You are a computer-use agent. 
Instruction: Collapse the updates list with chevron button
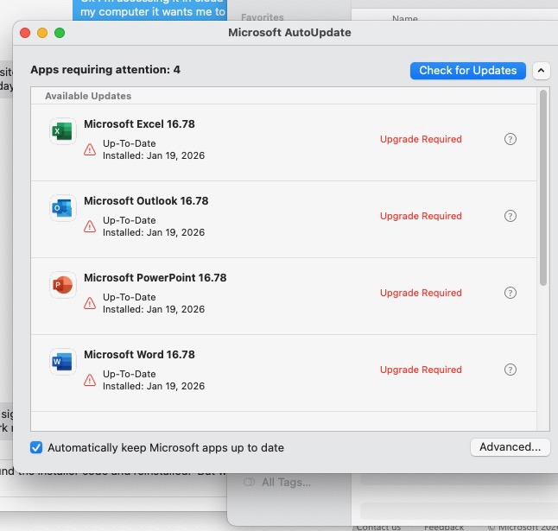(x=541, y=71)
